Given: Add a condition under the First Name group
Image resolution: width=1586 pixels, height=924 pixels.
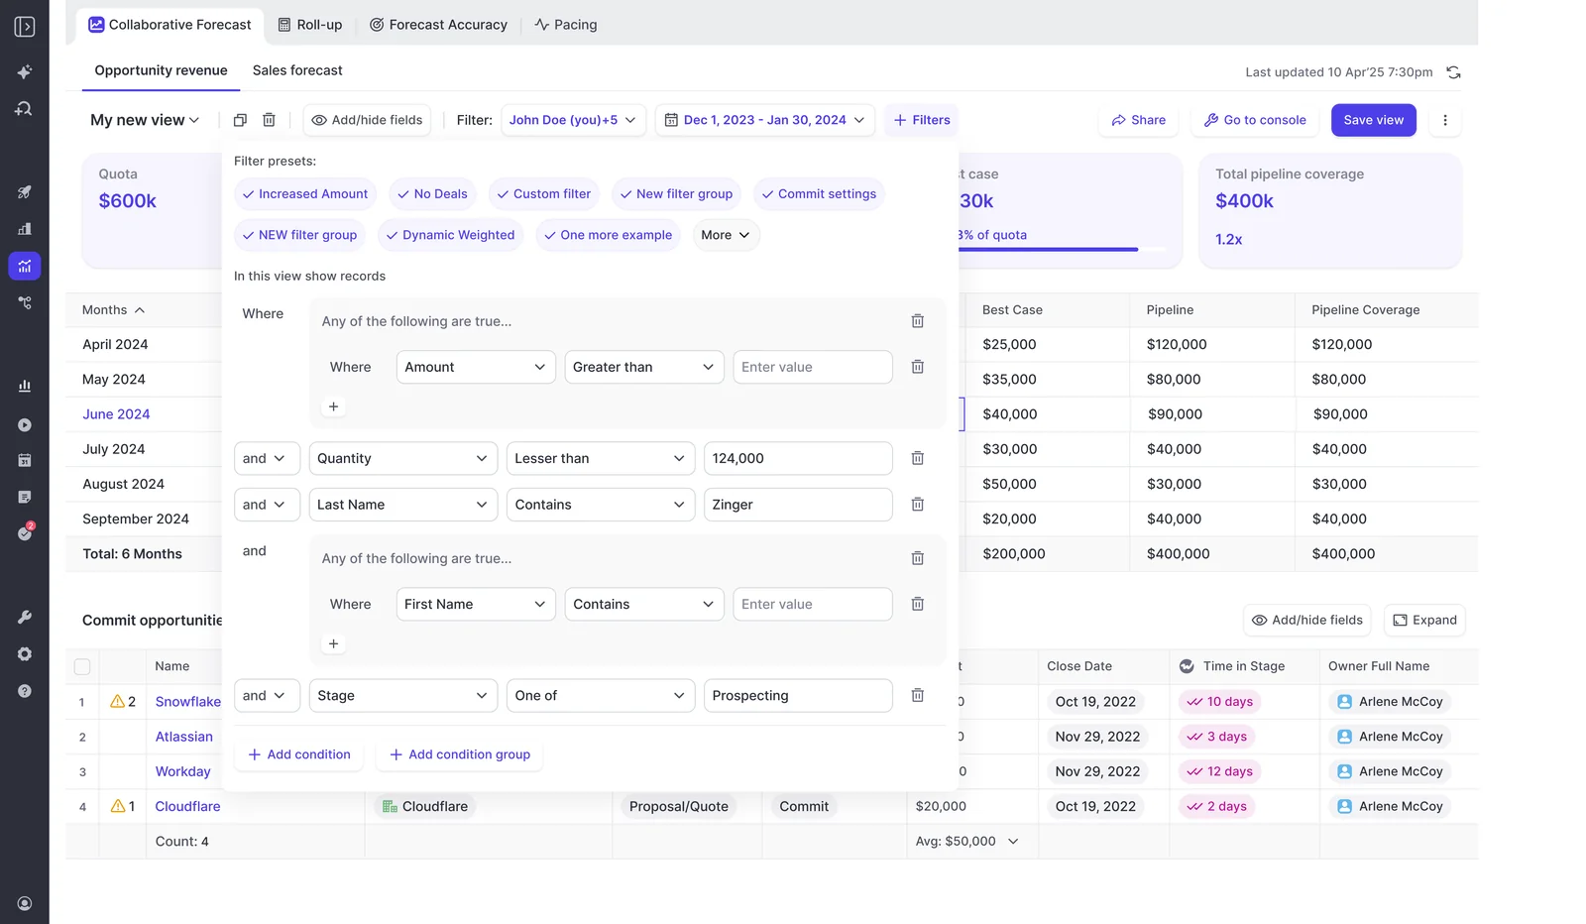Looking at the screenshot, I should (334, 644).
